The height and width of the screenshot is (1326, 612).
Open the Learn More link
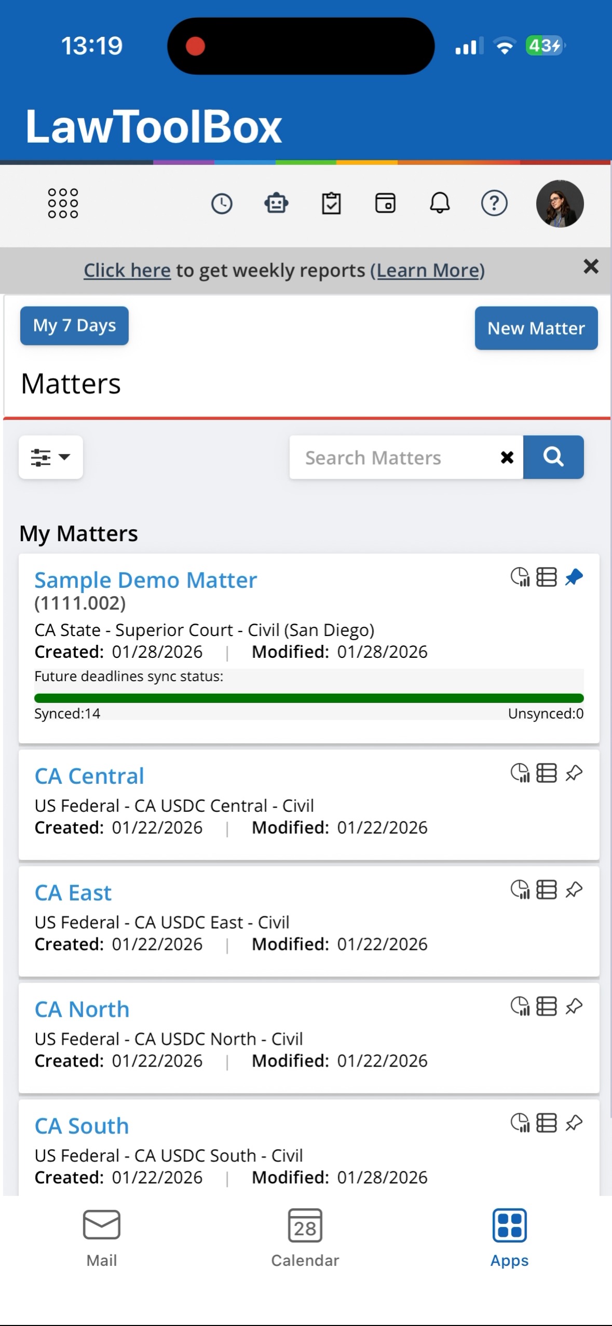[428, 270]
